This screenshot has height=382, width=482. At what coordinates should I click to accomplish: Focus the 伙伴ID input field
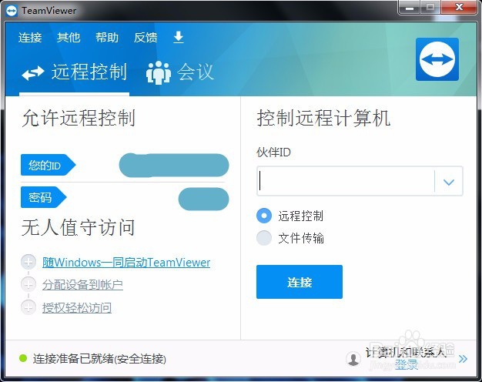coord(346,181)
